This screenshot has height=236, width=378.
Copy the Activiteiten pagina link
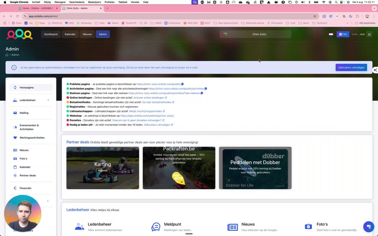(206, 88)
